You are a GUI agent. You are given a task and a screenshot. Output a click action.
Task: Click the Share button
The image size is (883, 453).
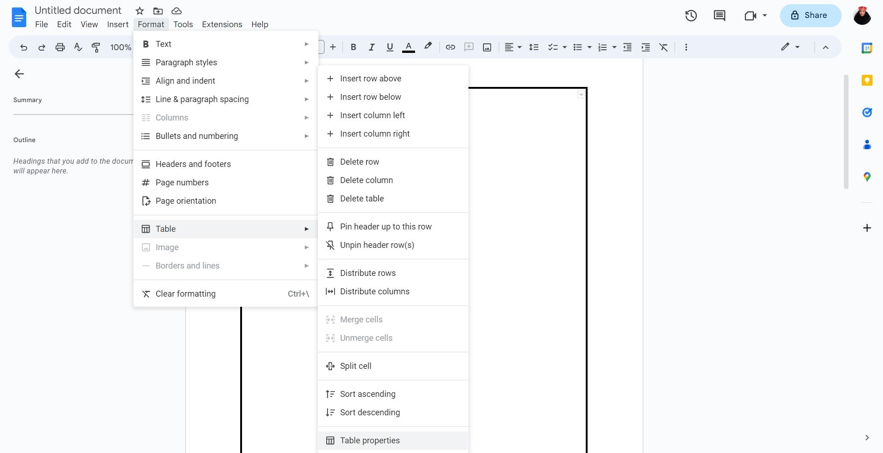click(x=810, y=15)
